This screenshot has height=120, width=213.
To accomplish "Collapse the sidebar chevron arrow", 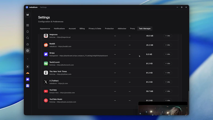I will pos(28,59).
